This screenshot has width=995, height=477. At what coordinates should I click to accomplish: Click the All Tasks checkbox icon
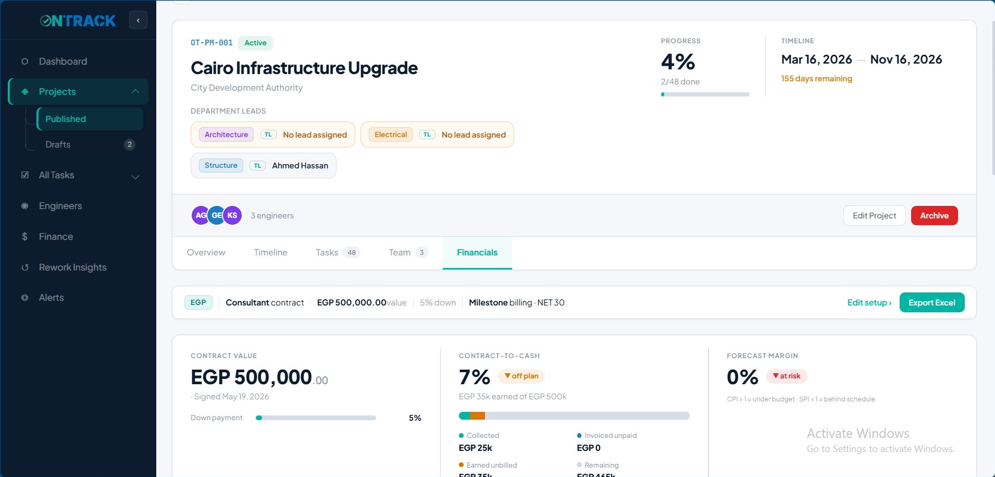tap(24, 175)
